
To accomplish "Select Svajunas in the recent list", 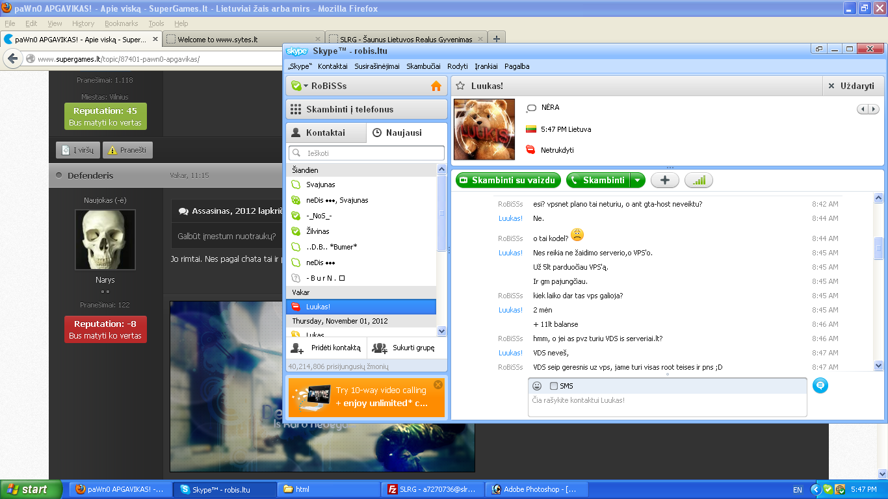I will 361,185.
